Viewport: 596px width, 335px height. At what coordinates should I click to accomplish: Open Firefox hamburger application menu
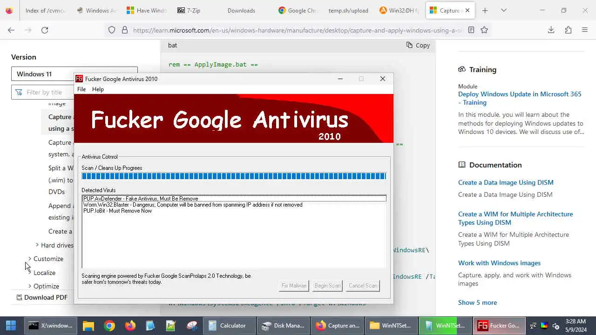point(585,30)
